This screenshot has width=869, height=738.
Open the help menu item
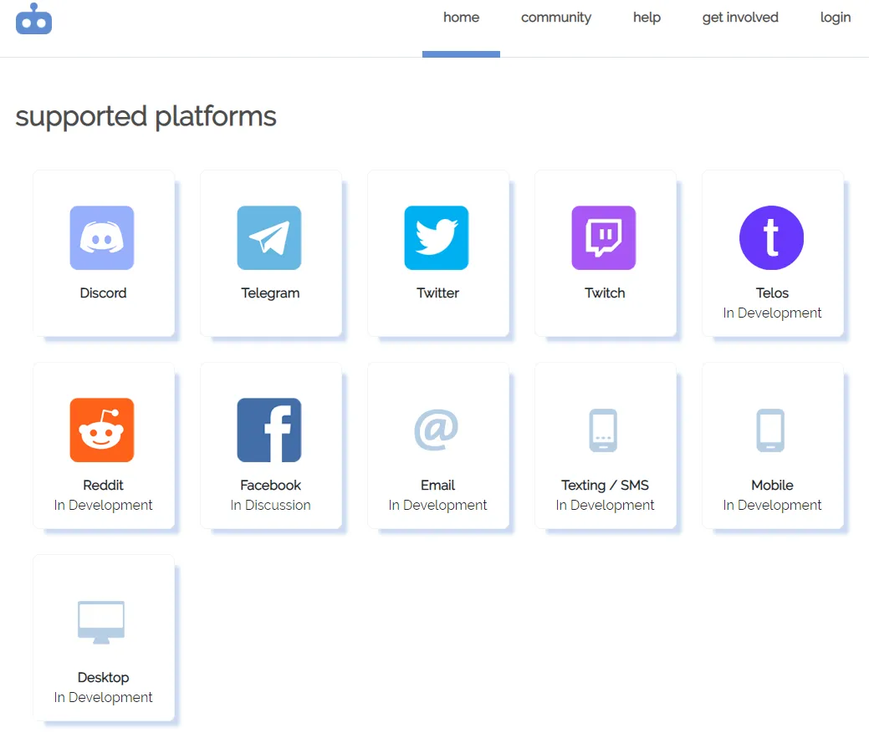[647, 18]
